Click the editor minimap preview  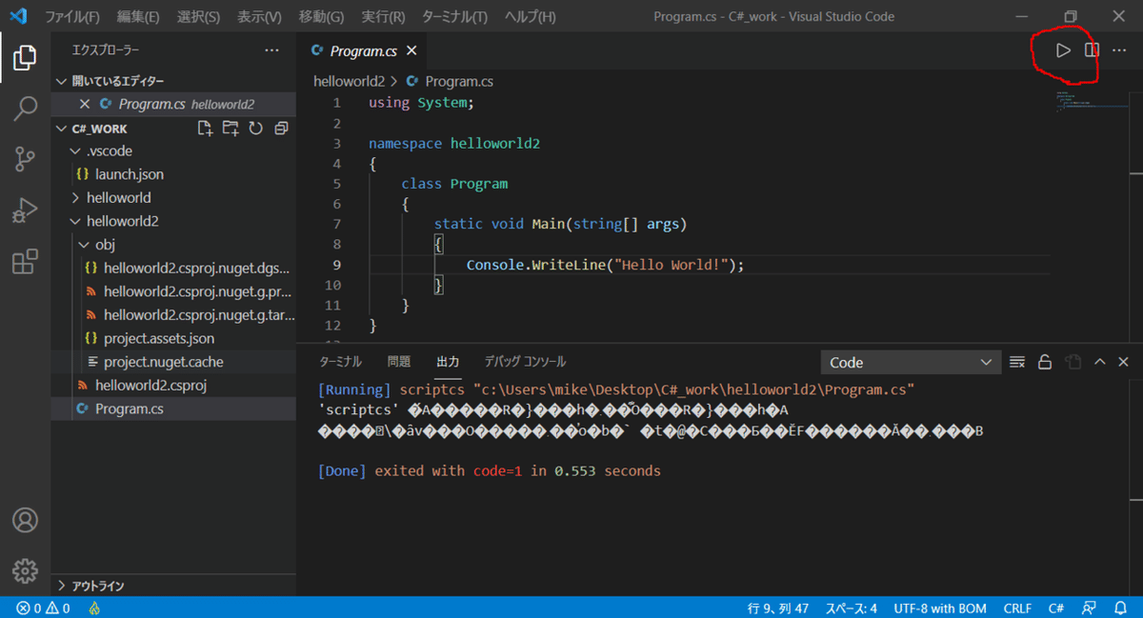(x=1092, y=103)
